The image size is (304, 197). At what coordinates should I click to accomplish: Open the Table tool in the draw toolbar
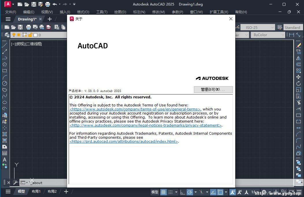pyautogui.click(x=4, y=153)
